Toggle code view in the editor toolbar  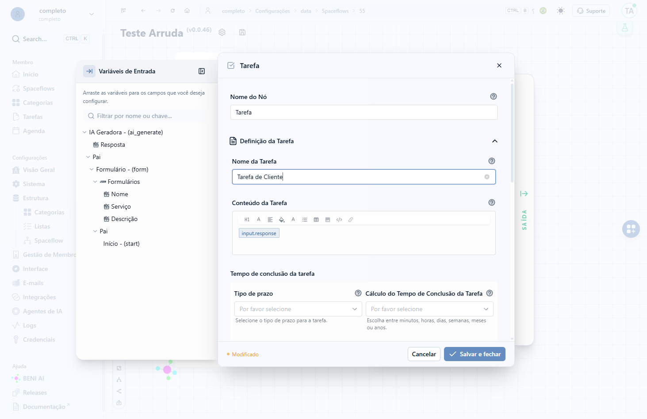coord(339,220)
